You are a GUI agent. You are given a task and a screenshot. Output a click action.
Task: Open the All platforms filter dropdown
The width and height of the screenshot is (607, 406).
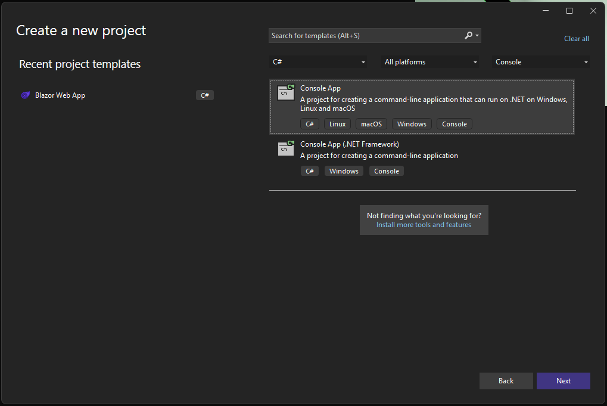[x=430, y=62]
